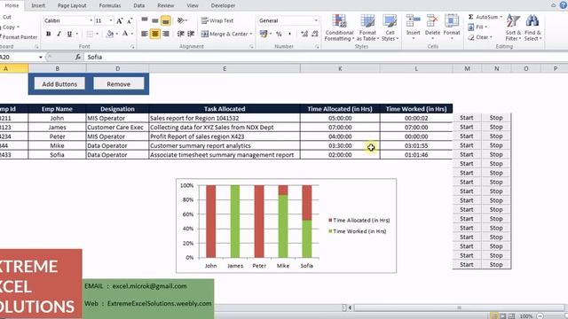Click the Add Buttons button
The width and height of the screenshot is (568, 319).
coord(59,84)
